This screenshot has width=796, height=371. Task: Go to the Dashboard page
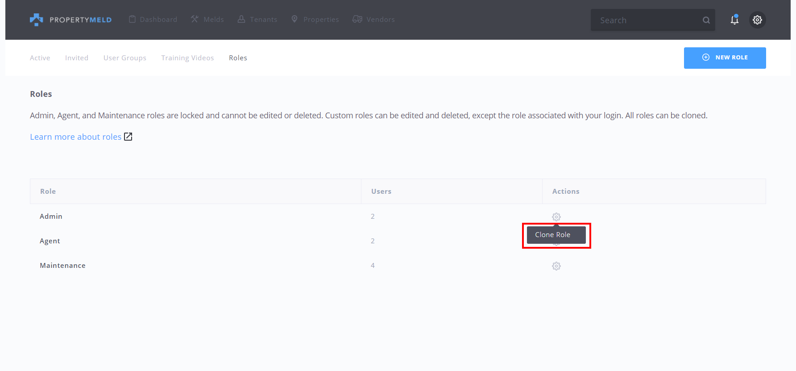(x=153, y=20)
